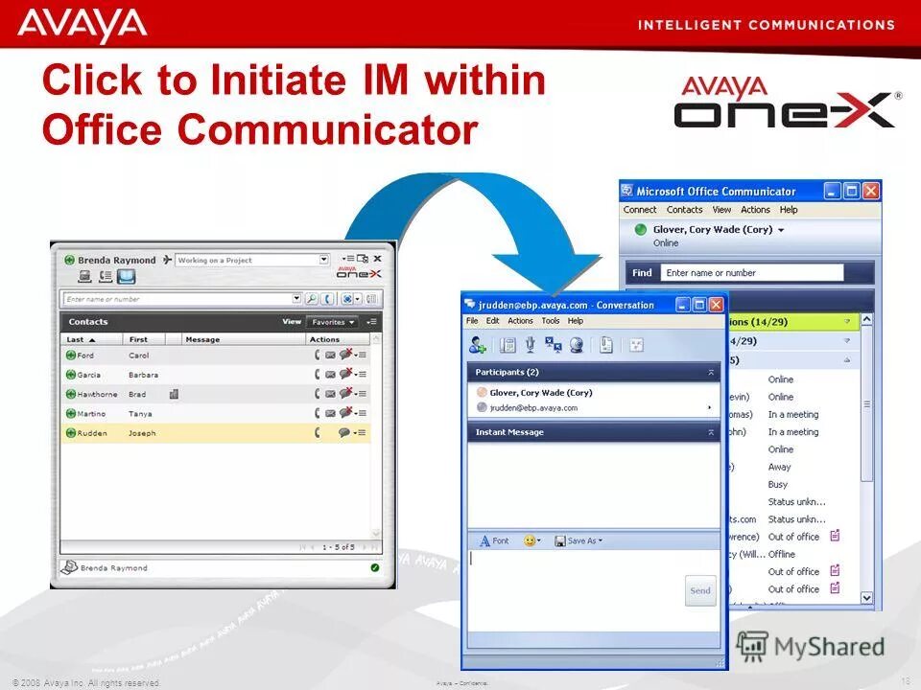The height and width of the screenshot is (690, 921).
Task: Click the notes/page icon in Conversation toolbar
Action: (x=605, y=345)
